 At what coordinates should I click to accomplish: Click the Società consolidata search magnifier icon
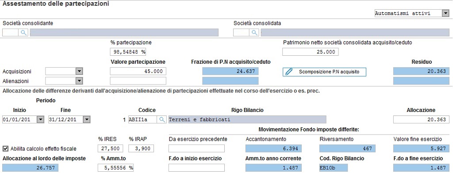click(x=254, y=33)
